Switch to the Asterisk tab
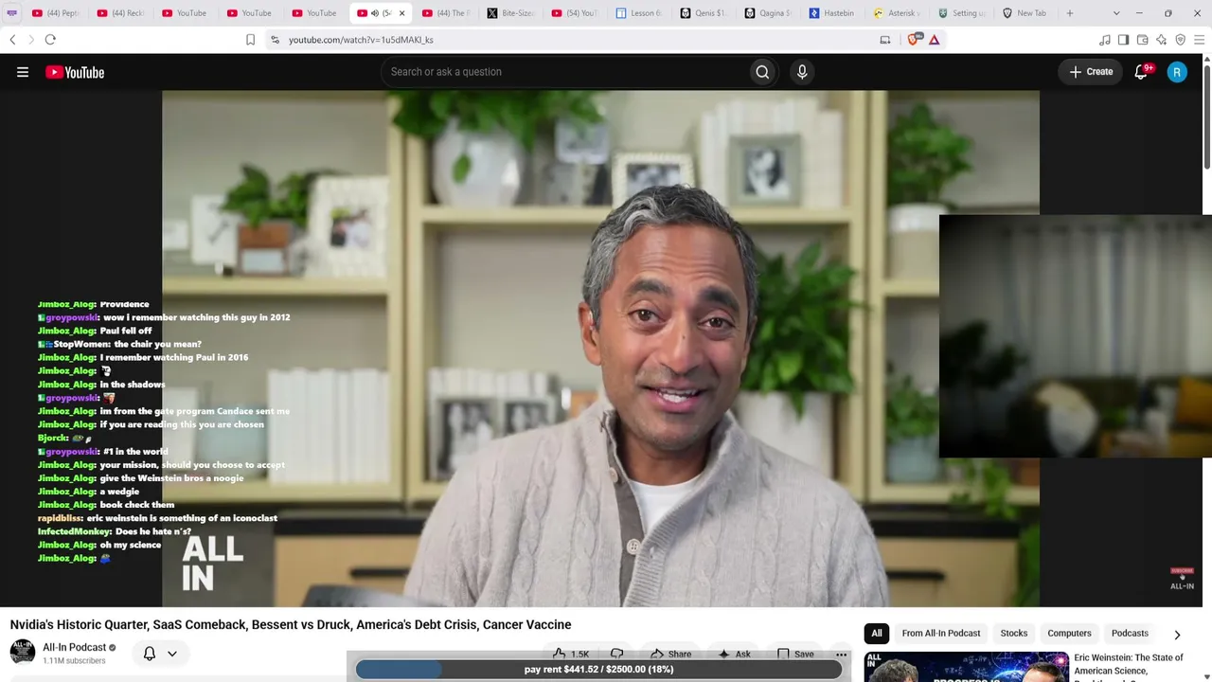The height and width of the screenshot is (682, 1212). click(897, 13)
